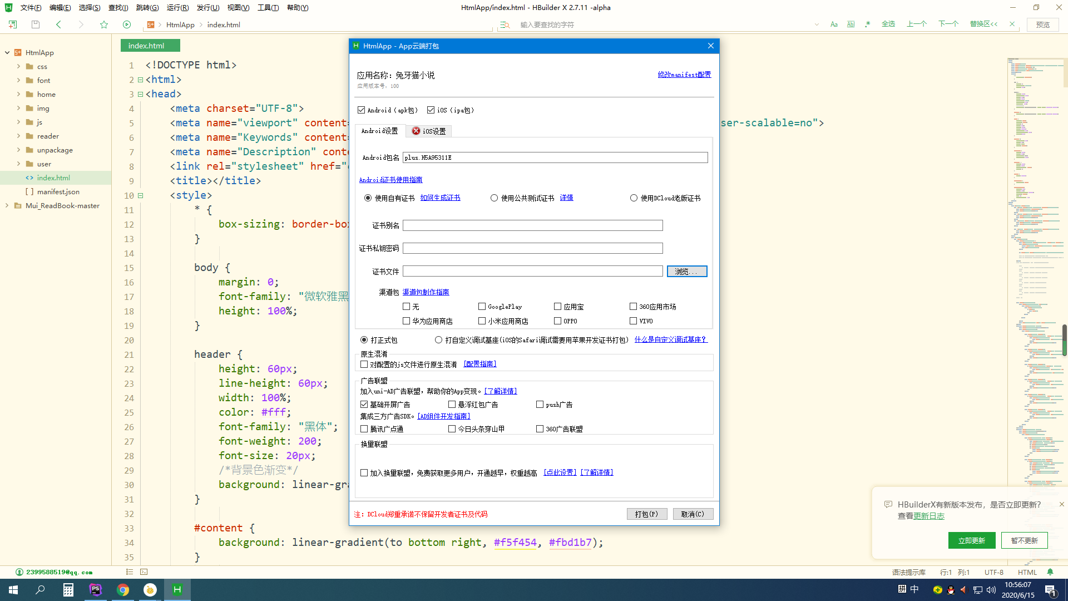Click the HBuilder X taskbar icon
Image resolution: width=1068 pixels, height=601 pixels.
click(177, 590)
